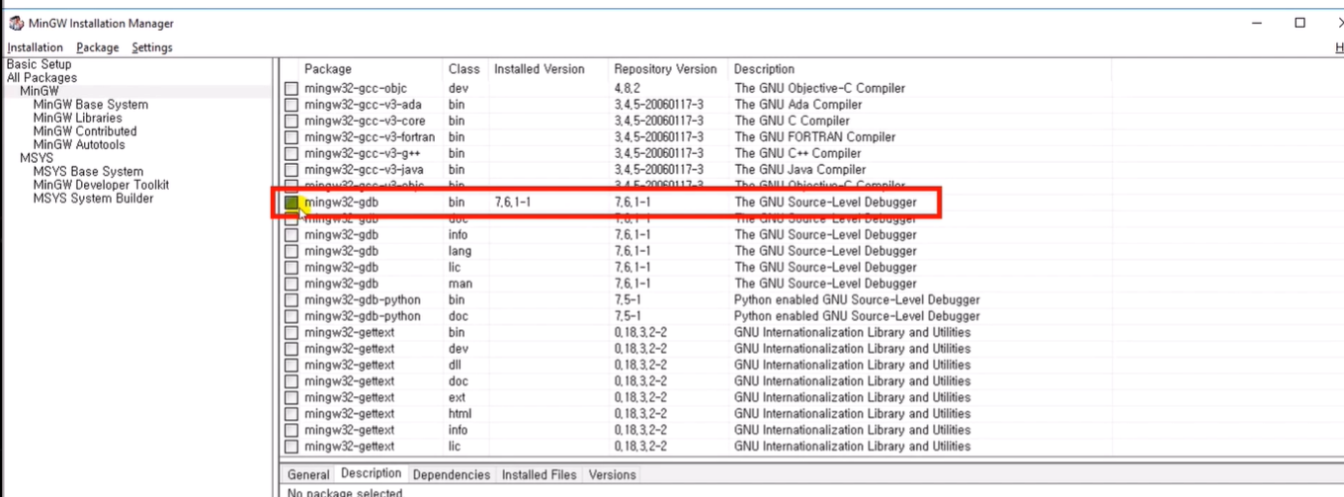Mark checkbox for mingw32-gdb lang package
The image size is (1344, 497).
point(292,251)
